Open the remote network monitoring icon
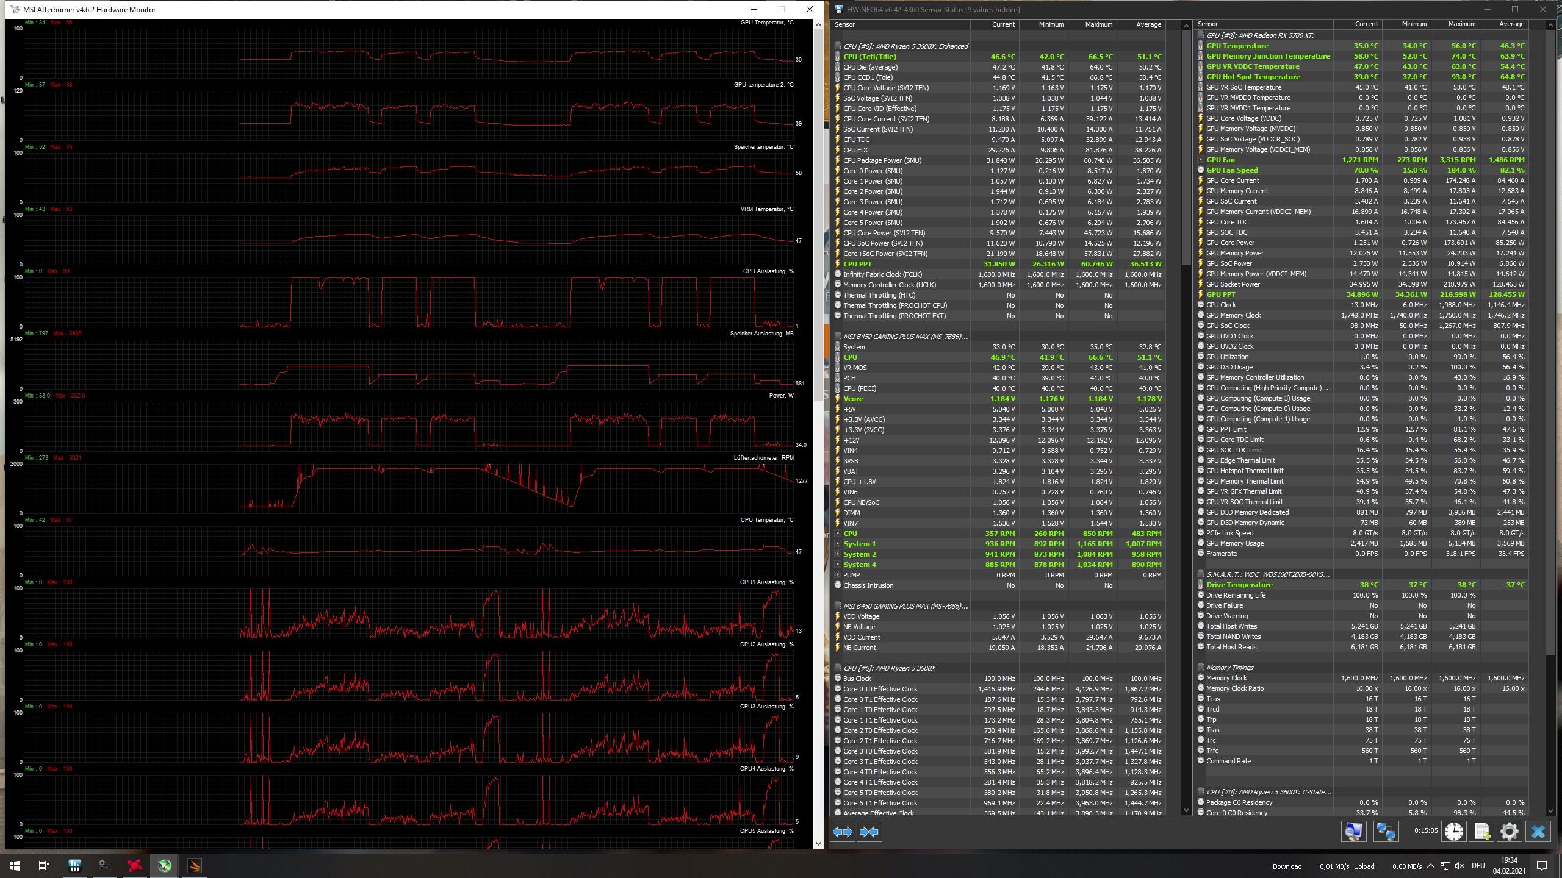The image size is (1562, 878). point(1386,832)
